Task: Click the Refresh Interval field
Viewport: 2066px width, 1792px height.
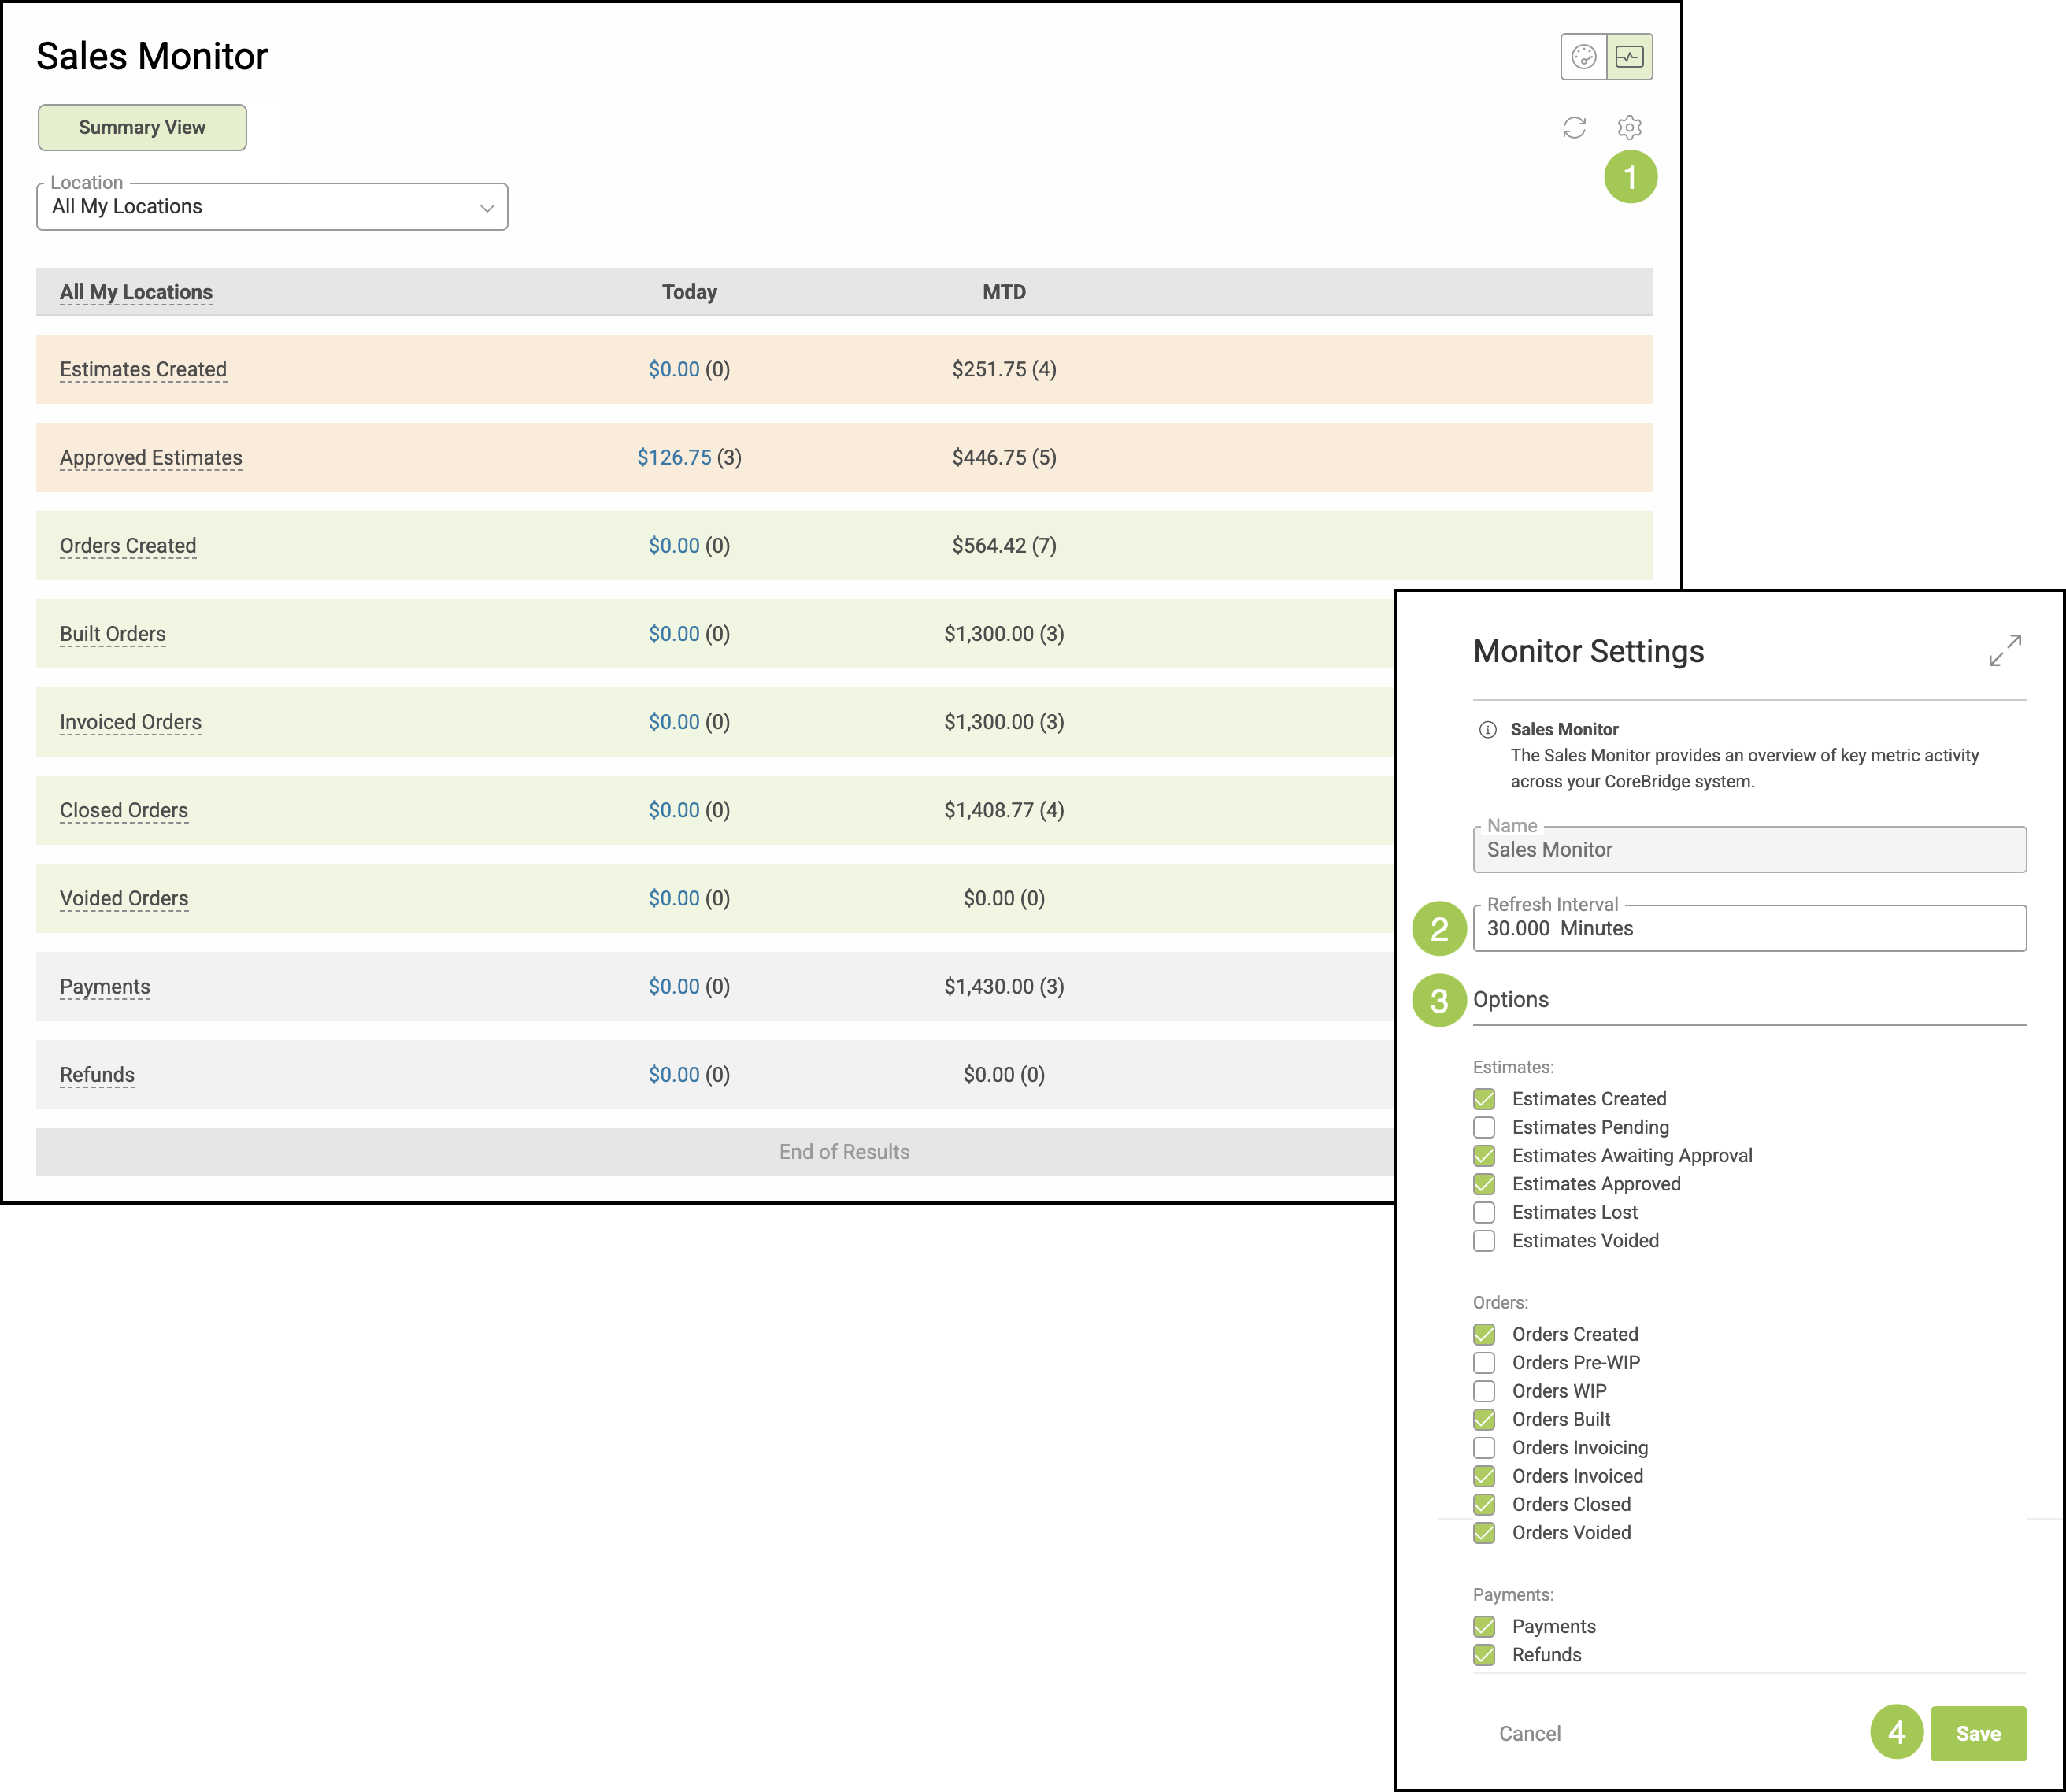Action: click(x=1748, y=929)
